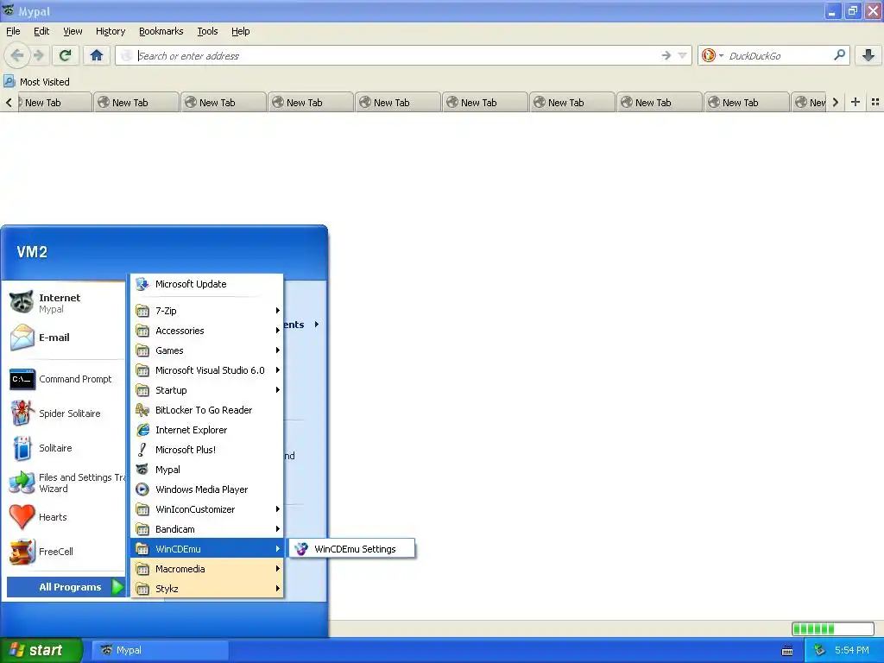Image resolution: width=884 pixels, height=663 pixels.
Task: Click the search magnifier icon in DuckDuckGo box
Action: pos(839,55)
